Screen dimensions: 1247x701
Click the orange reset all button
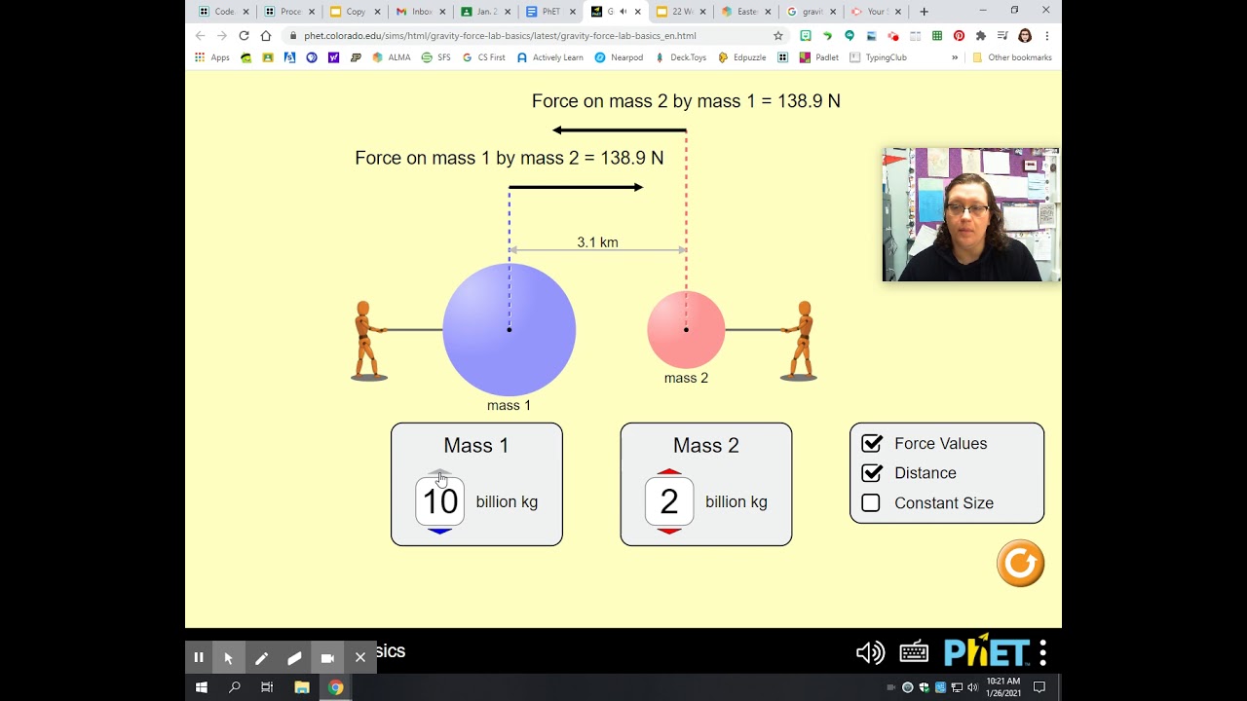(1020, 564)
